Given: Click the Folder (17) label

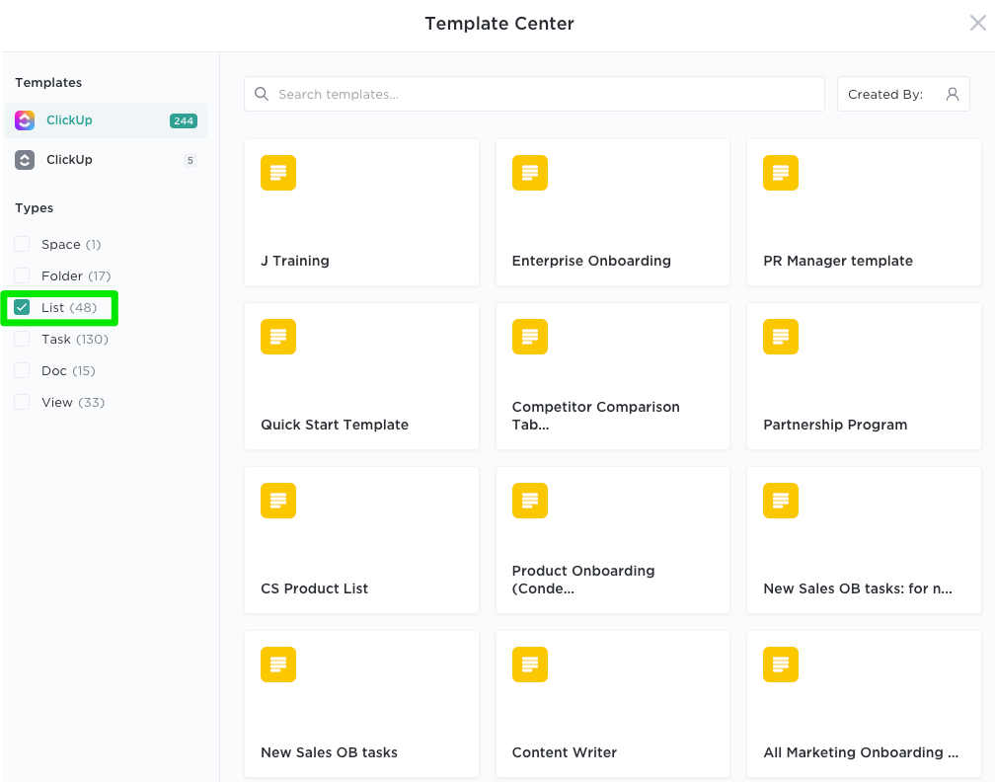Looking at the screenshot, I should coord(76,275).
